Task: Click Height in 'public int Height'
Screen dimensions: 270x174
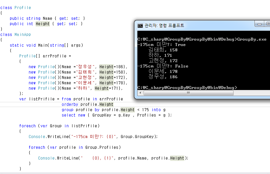Action: (x=42, y=24)
